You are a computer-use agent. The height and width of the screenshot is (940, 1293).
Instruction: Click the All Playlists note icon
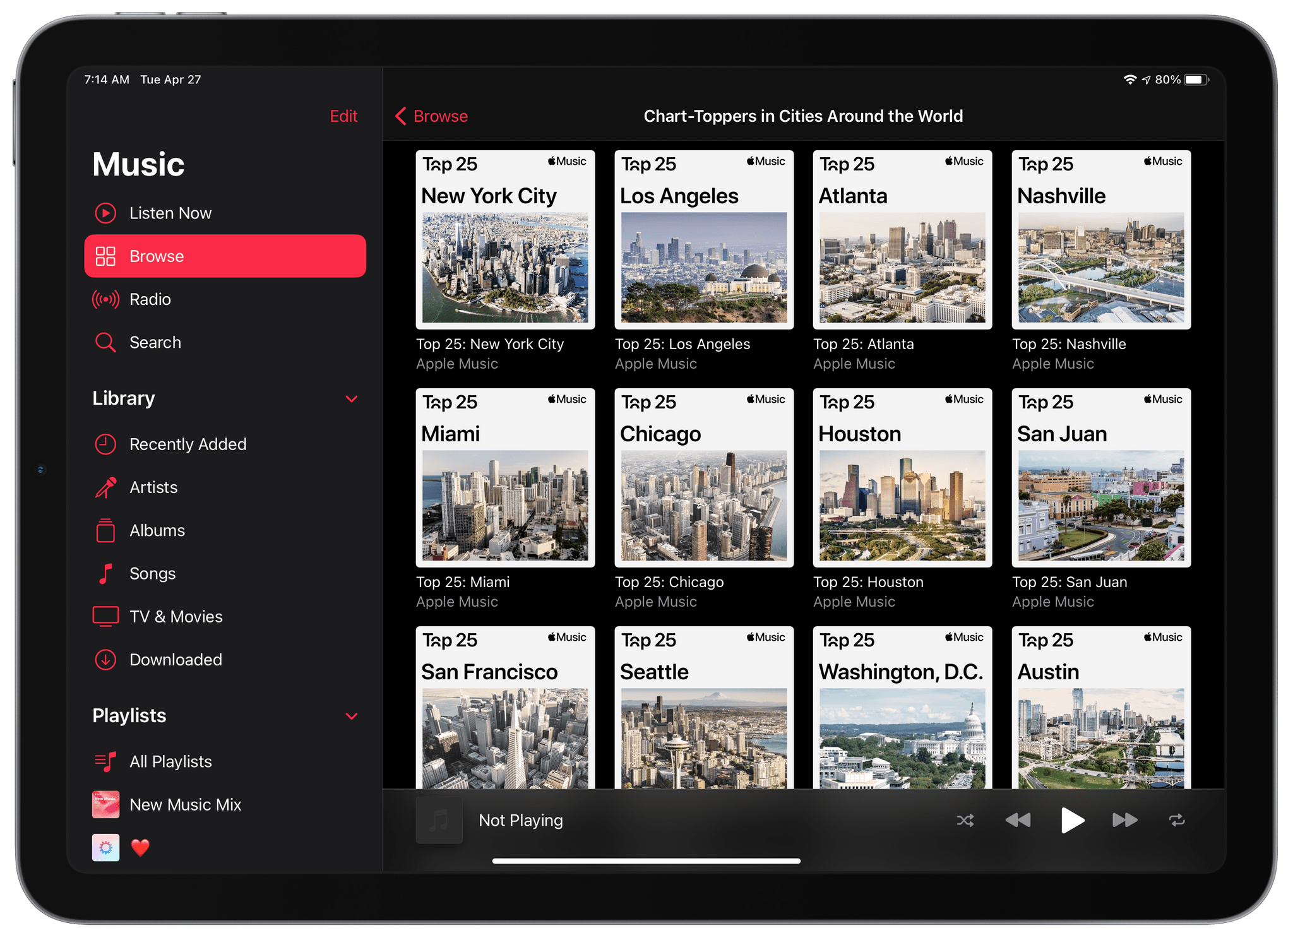click(x=105, y=762)
